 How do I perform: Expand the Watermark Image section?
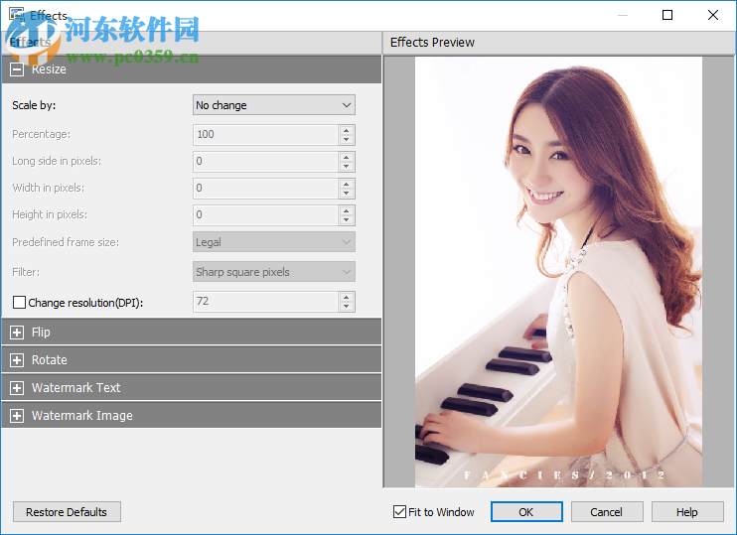[x=17, y=416]
